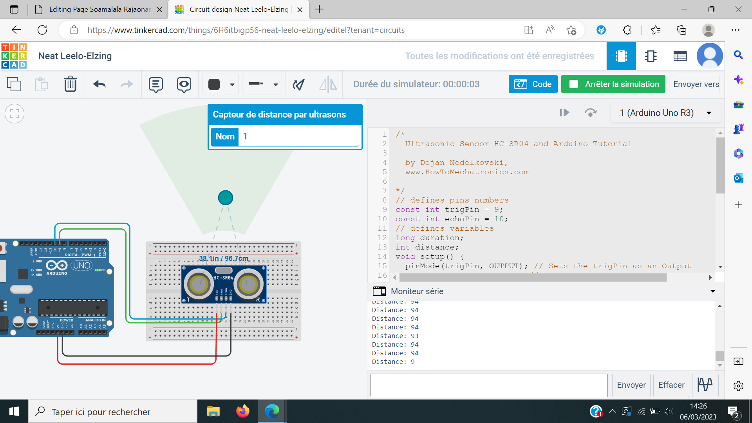Switch to schematic view icon
Screen dimensions: 752x423
pos(651,56)
